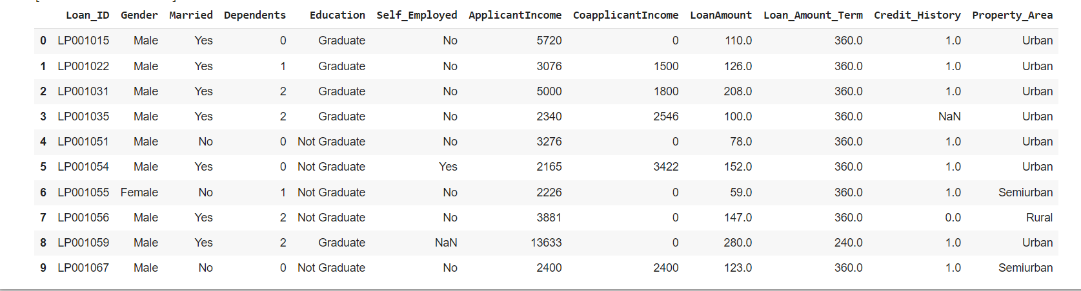Click applicant income value 3881
Viewport: 1081px width, 291px height.
coord(549,218)
